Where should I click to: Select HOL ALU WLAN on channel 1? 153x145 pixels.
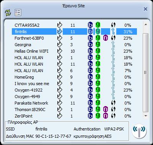point(75,58)
